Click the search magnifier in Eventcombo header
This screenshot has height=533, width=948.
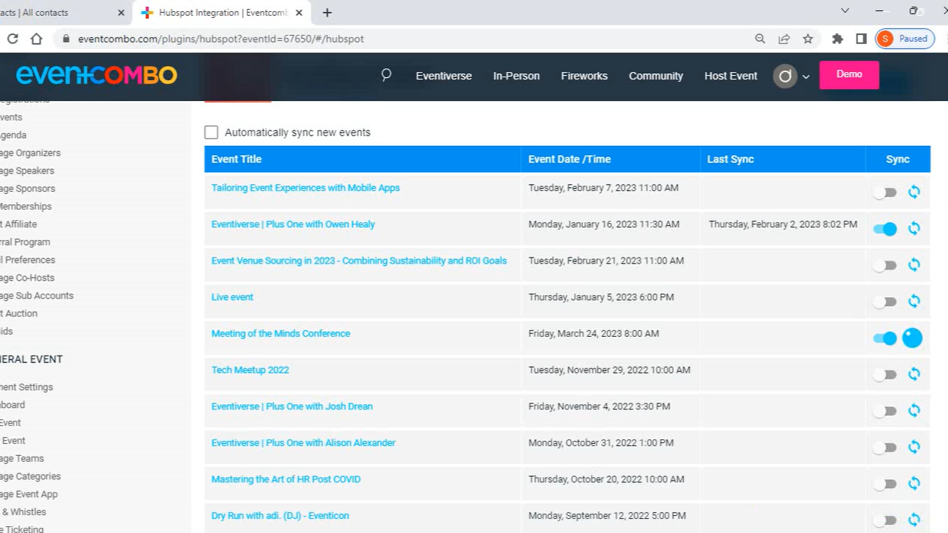coord(386,75)
